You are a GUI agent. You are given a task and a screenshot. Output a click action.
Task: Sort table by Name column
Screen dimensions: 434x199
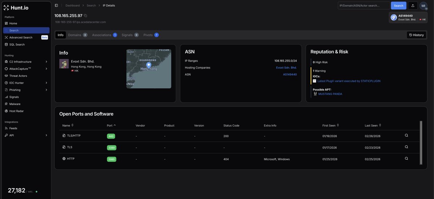[68, 126]
